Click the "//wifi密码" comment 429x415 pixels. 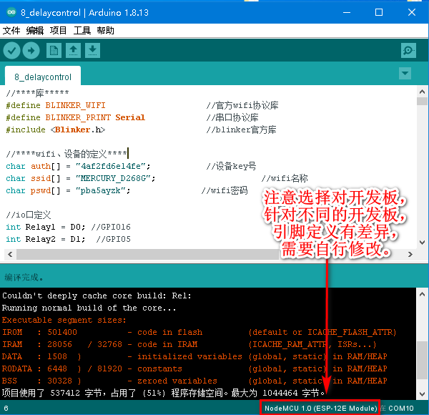225,190
